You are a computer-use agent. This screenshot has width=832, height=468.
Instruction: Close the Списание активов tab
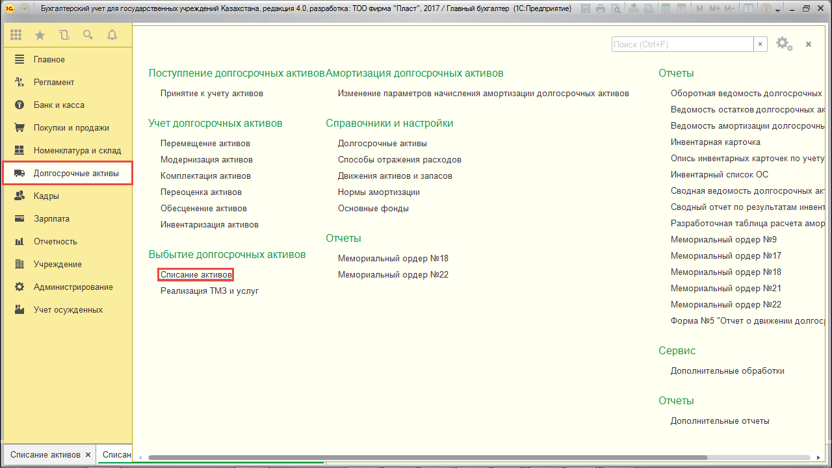[x=88, y=454]
